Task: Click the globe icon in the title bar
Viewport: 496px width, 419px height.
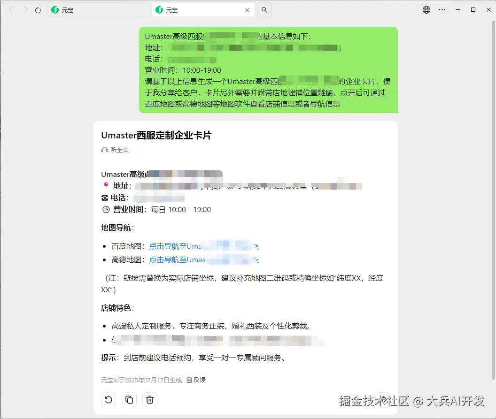Action: 426,9
